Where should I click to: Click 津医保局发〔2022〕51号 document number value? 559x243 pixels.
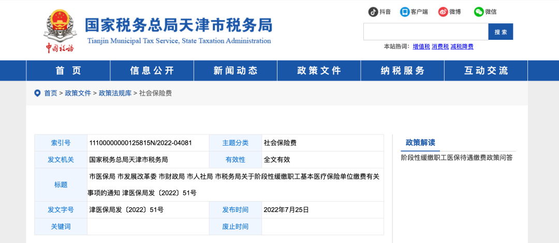click(126, 209)
